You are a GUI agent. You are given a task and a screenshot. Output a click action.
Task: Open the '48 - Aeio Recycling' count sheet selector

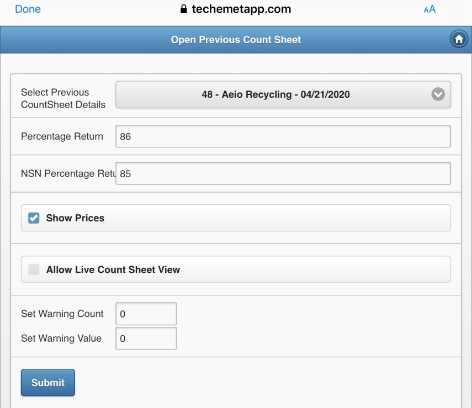click(275, 94)
